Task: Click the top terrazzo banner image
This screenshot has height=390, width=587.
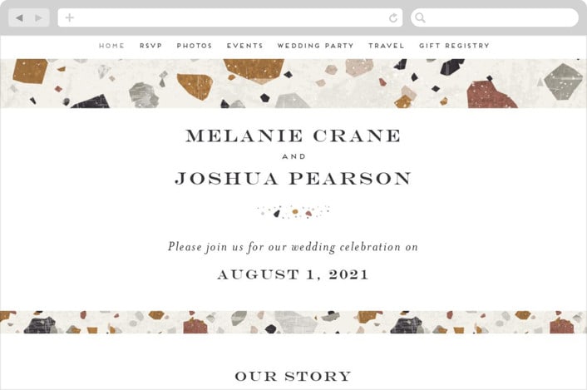Action: coord(293,83)
